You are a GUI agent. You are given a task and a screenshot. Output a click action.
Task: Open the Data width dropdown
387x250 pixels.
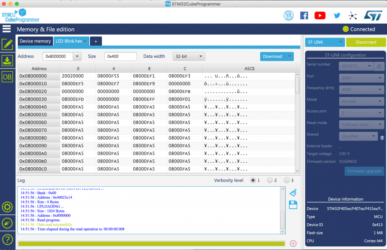point(189,56)
